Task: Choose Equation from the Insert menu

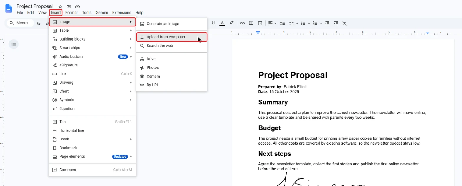Action: [93, 108]
